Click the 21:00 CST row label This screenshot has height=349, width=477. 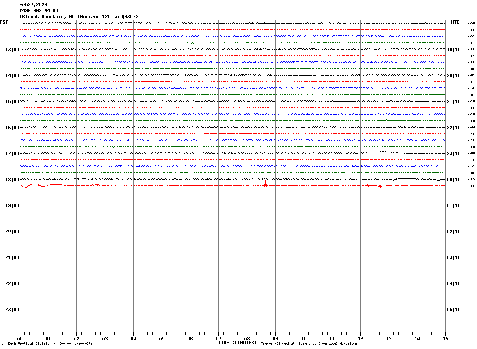tap(12, 257)
